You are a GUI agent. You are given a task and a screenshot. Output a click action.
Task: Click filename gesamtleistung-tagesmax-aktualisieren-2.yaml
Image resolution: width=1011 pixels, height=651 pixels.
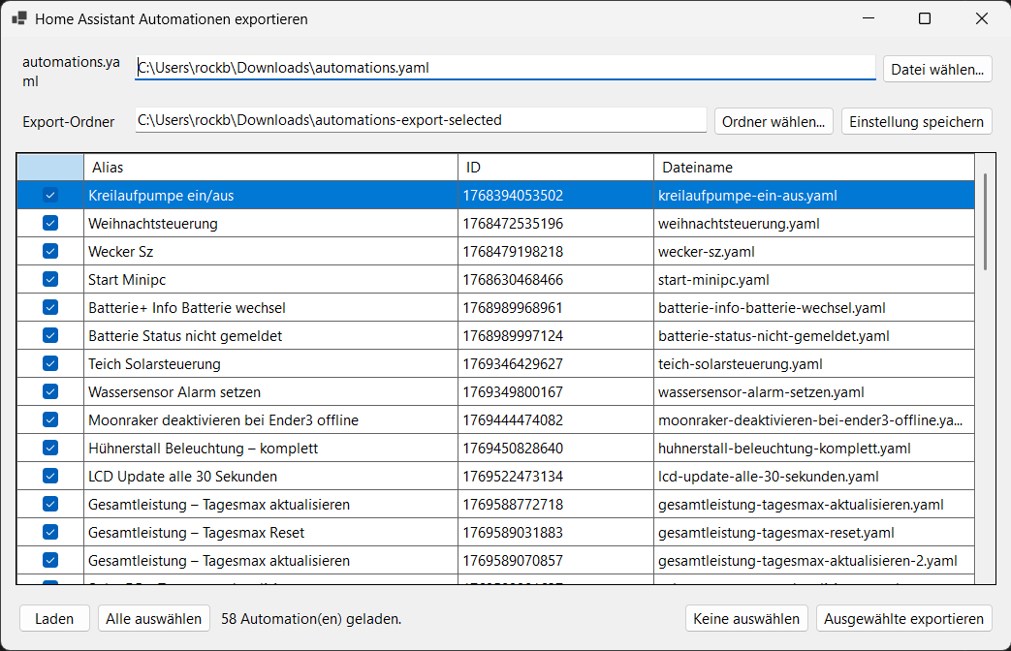pos(814,560)
